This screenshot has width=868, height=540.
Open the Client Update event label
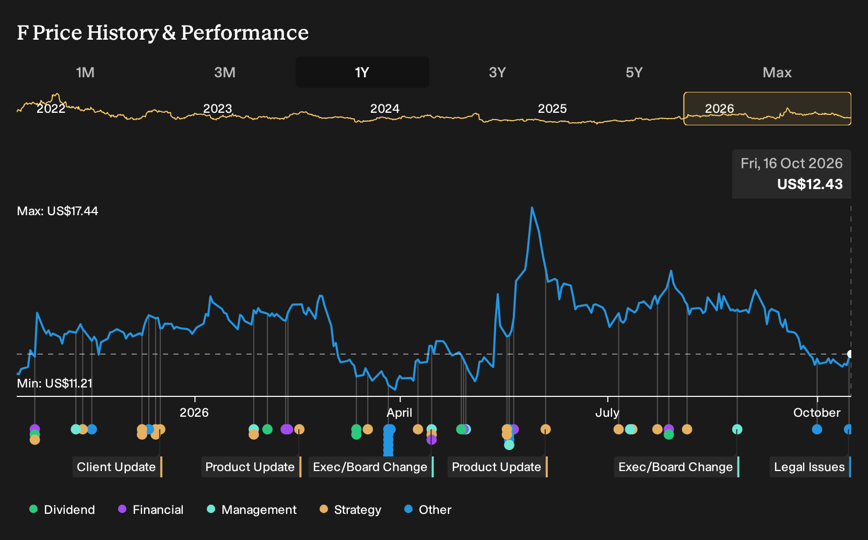(x=118, y=467)
